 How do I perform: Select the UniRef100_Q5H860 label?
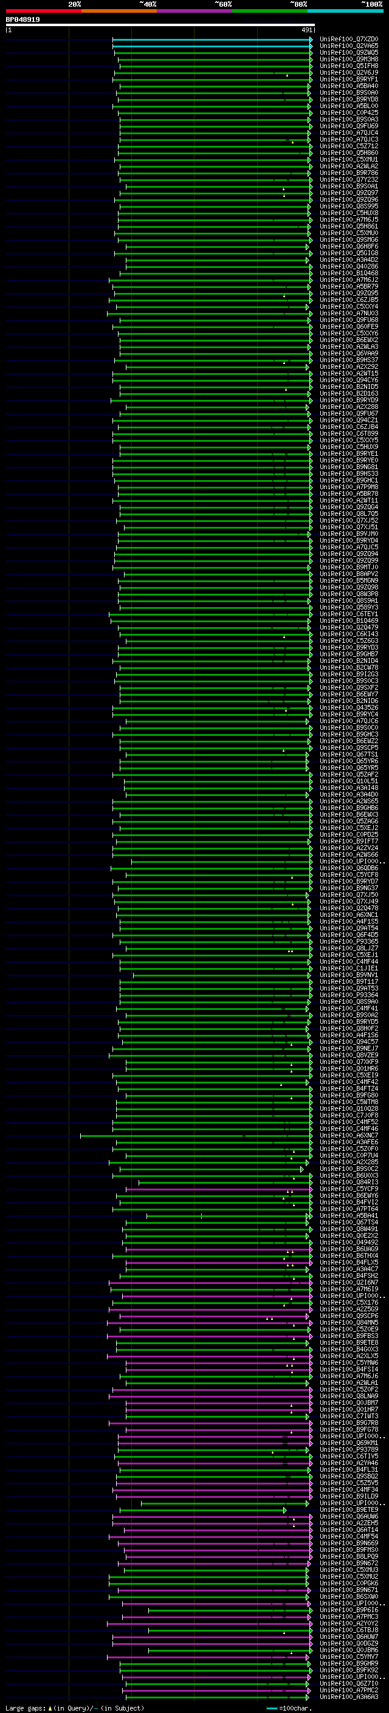[349, 153]
